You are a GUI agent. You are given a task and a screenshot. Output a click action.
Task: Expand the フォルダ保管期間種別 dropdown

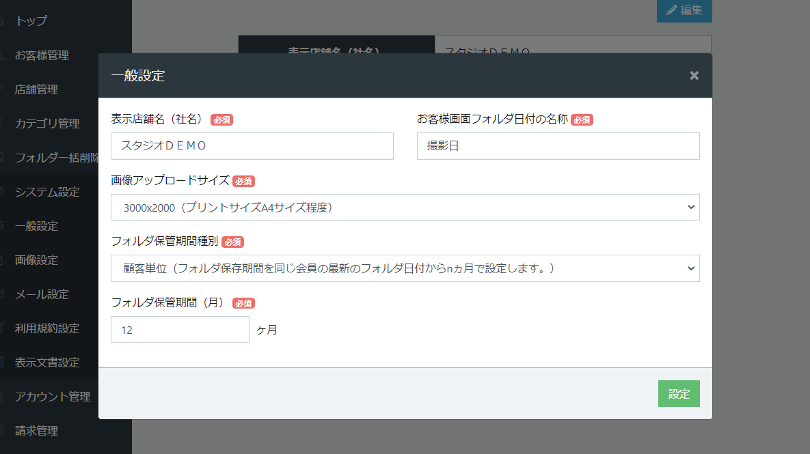pos(405,268)
